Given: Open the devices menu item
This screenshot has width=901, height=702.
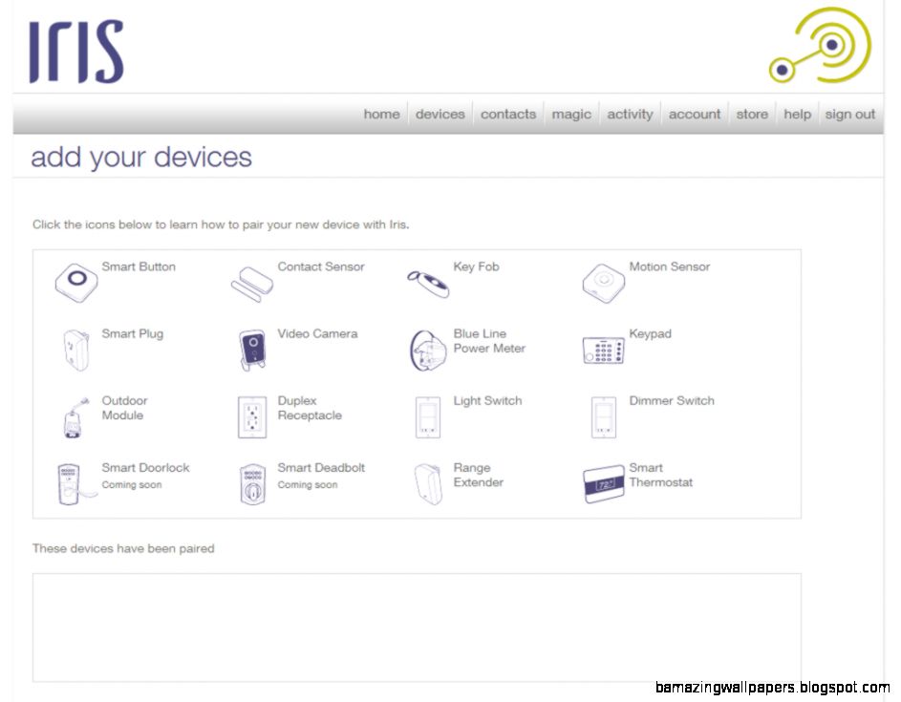Looking at the screenshot, I should click(440, 115).
